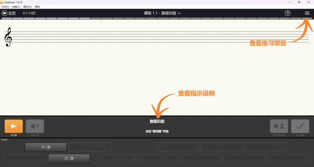Click the treble clef on the staff
Viewport: 314px width, 167px height.
(8, 37)
